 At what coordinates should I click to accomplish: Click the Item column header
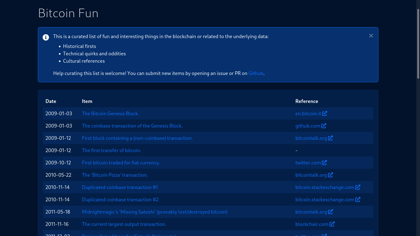click(87, 101)
